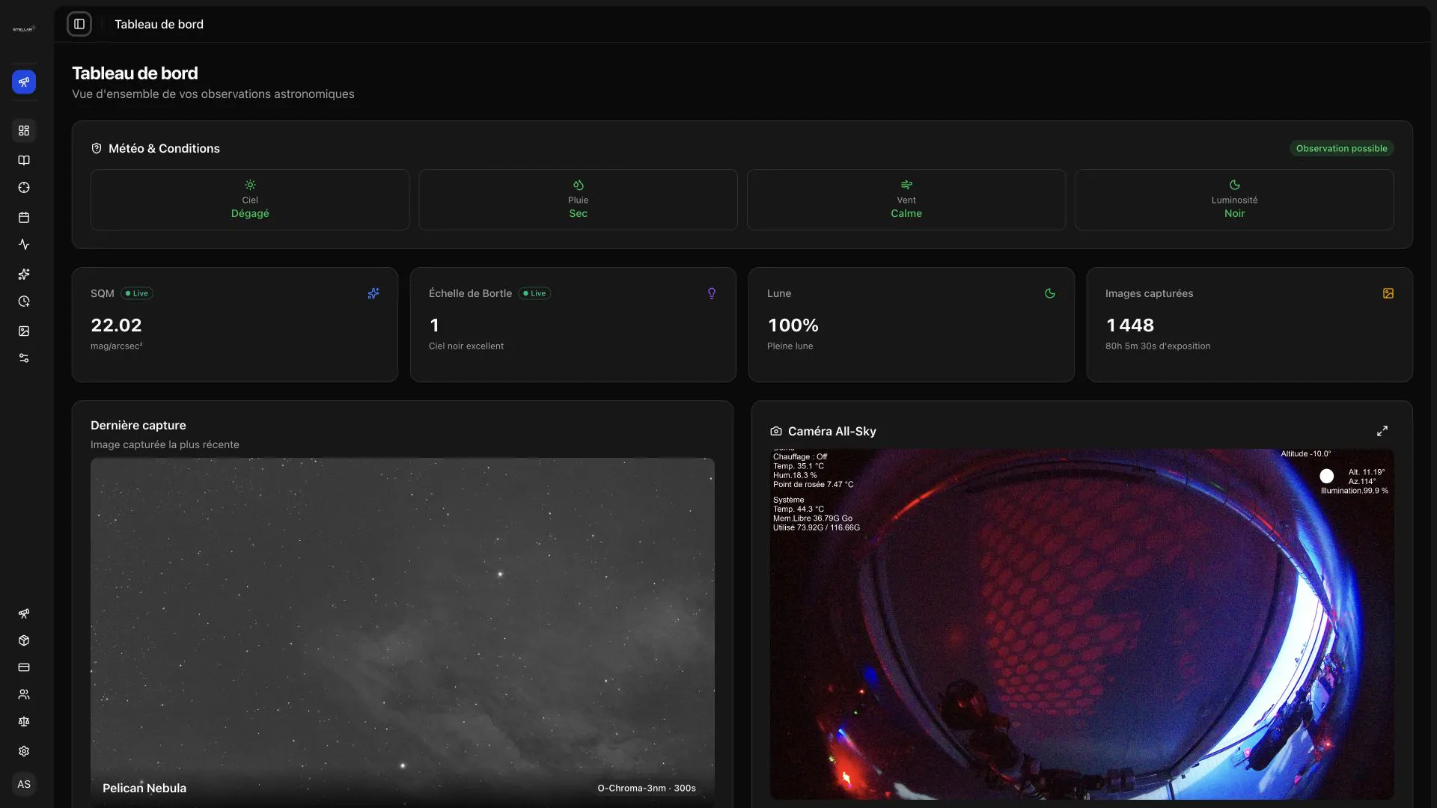This screenshot has width=1437, height=808.
Task: Open the AS user avatar menu
Action: point(24,784)
